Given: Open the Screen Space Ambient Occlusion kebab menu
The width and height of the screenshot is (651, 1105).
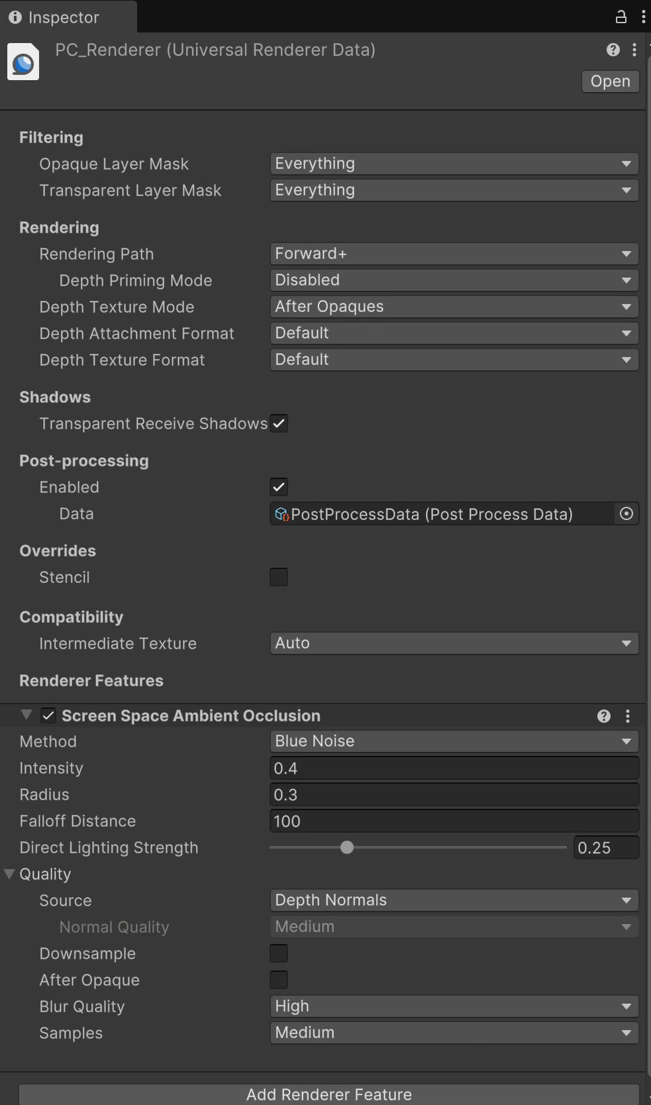Looking at the screenshot, I should point(628,715).
